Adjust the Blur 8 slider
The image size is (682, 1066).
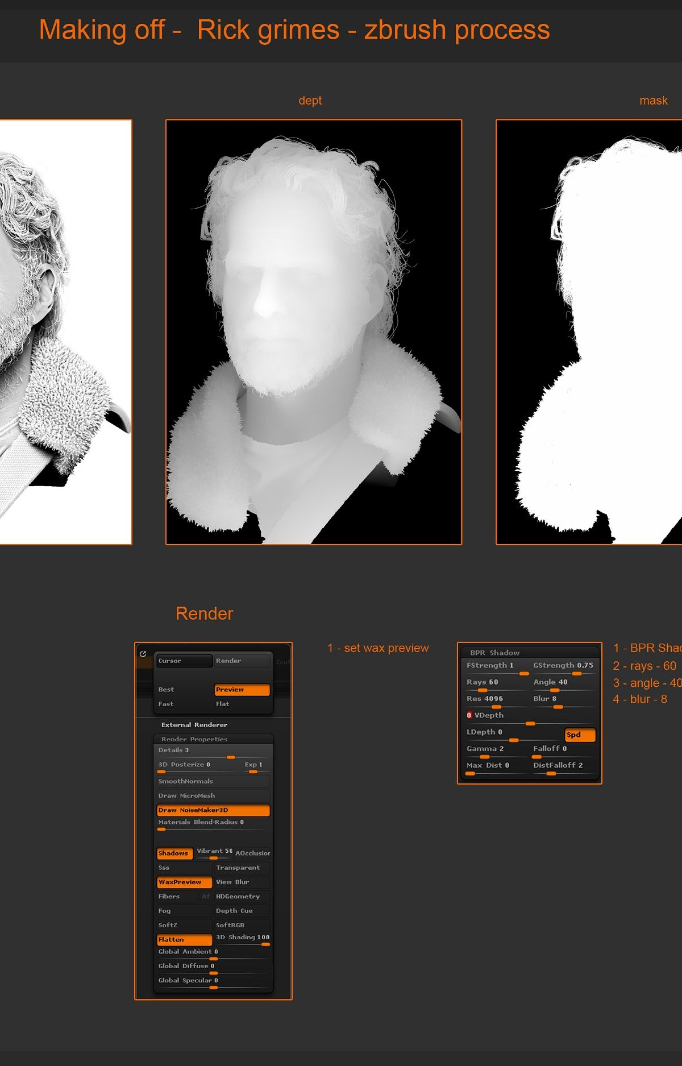tap(563, 700)
